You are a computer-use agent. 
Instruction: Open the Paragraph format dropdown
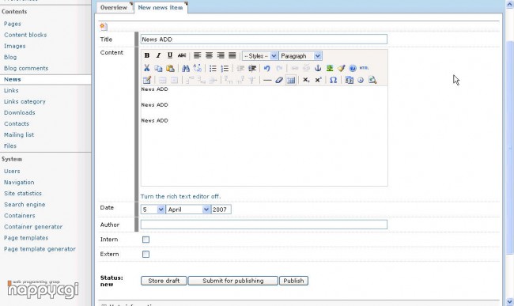[300, 56]
